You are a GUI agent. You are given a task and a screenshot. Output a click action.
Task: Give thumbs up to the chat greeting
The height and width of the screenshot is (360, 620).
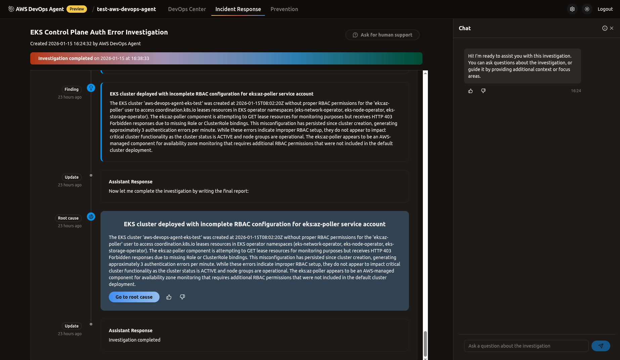pos(471,91)
